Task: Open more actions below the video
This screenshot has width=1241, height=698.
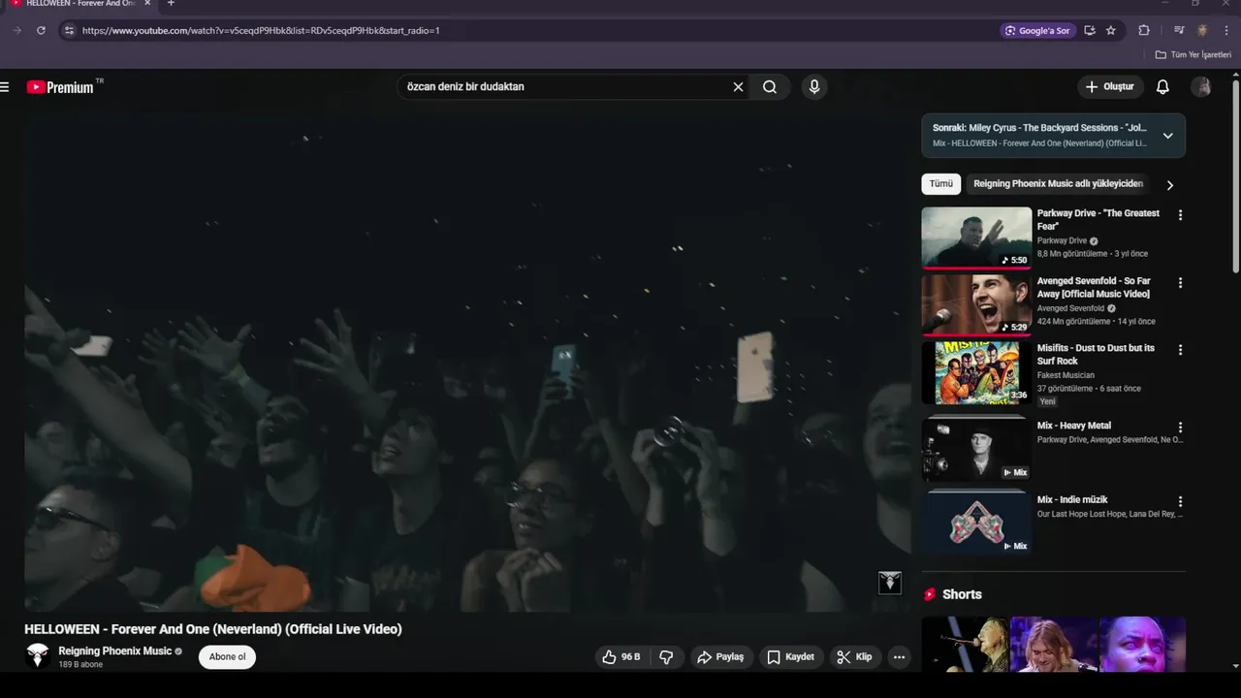Action: (x=899, y=657)
